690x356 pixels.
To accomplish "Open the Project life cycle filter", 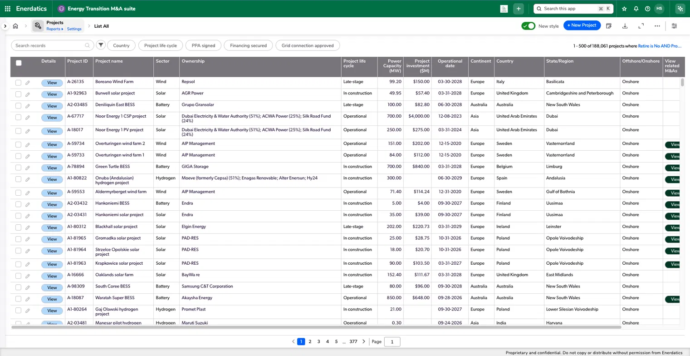I will [x=161, y=45].
